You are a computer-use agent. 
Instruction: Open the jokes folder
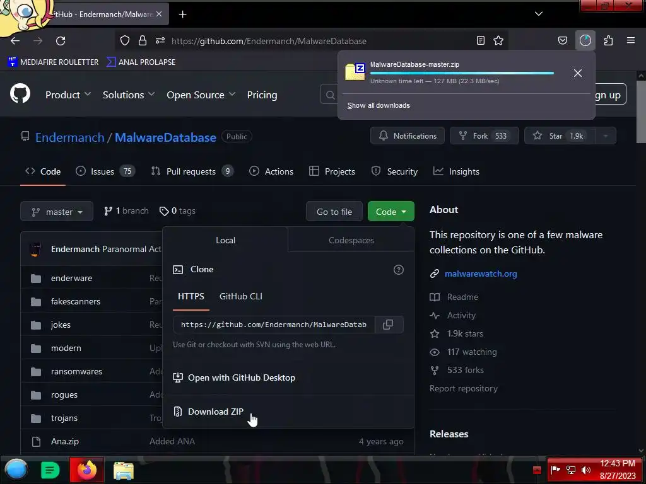click(61, 325)
